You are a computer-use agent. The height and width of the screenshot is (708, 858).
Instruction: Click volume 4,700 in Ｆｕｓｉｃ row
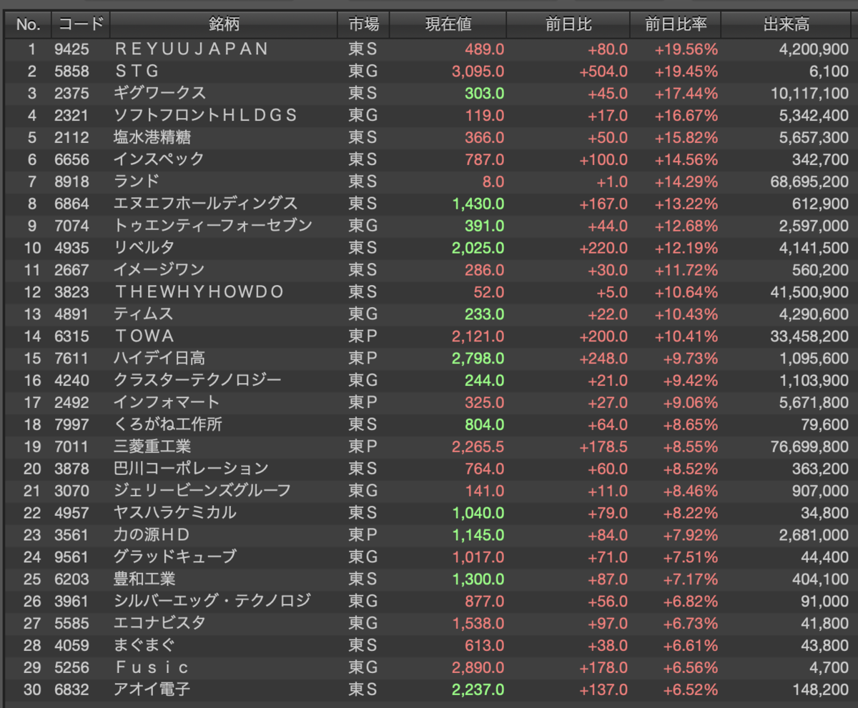(x=830, y=667)
